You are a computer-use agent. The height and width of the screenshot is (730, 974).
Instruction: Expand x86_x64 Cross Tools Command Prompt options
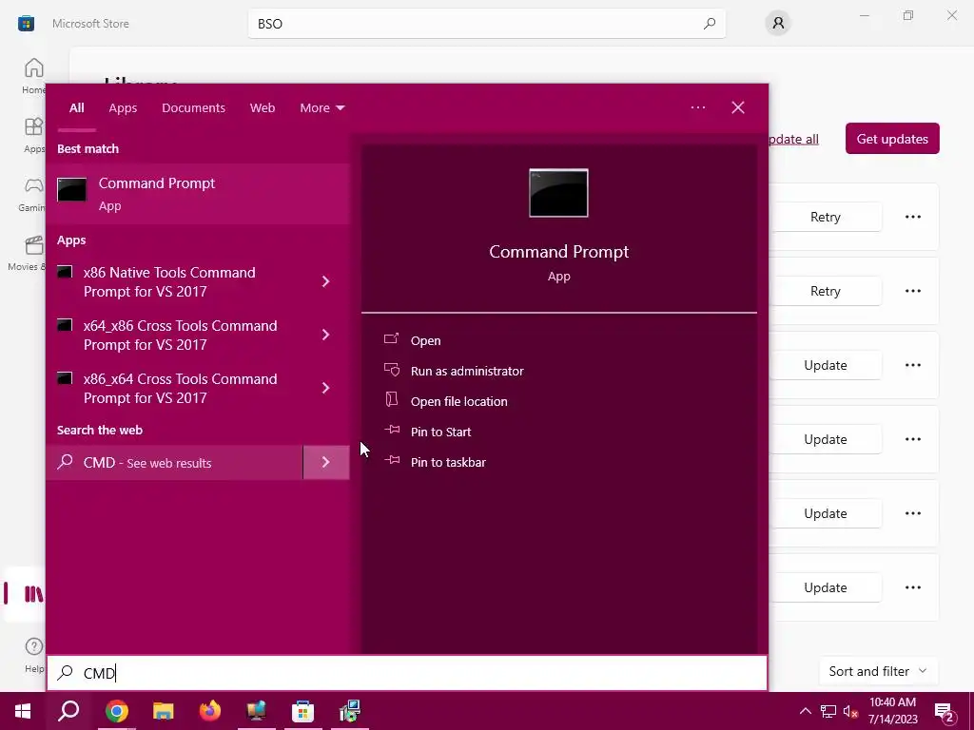click(x=325, y=388)
